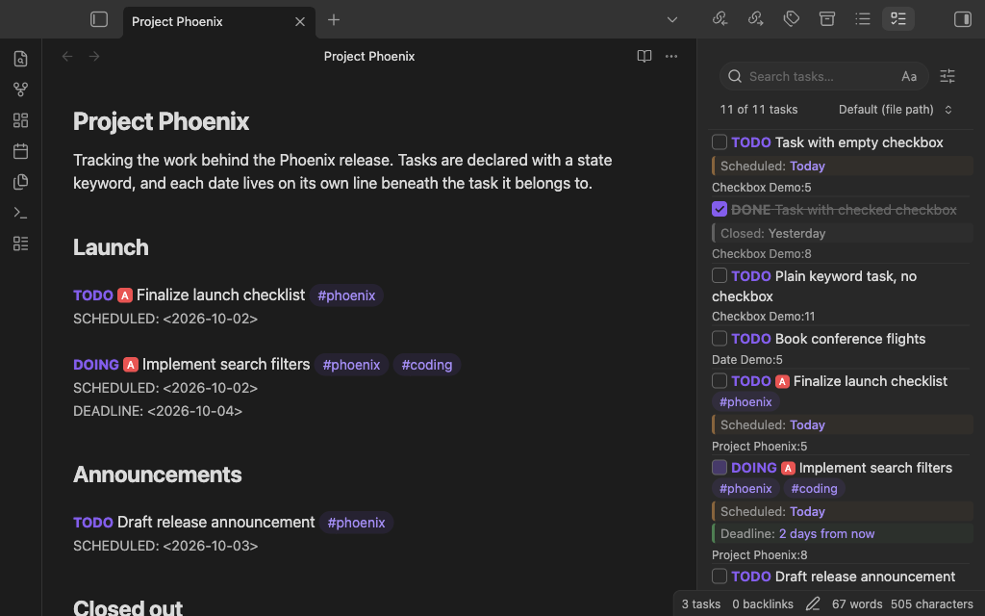This screenshot has height=616, width=985.
Task: Click the Launch heading
Action: pos(111,247)
